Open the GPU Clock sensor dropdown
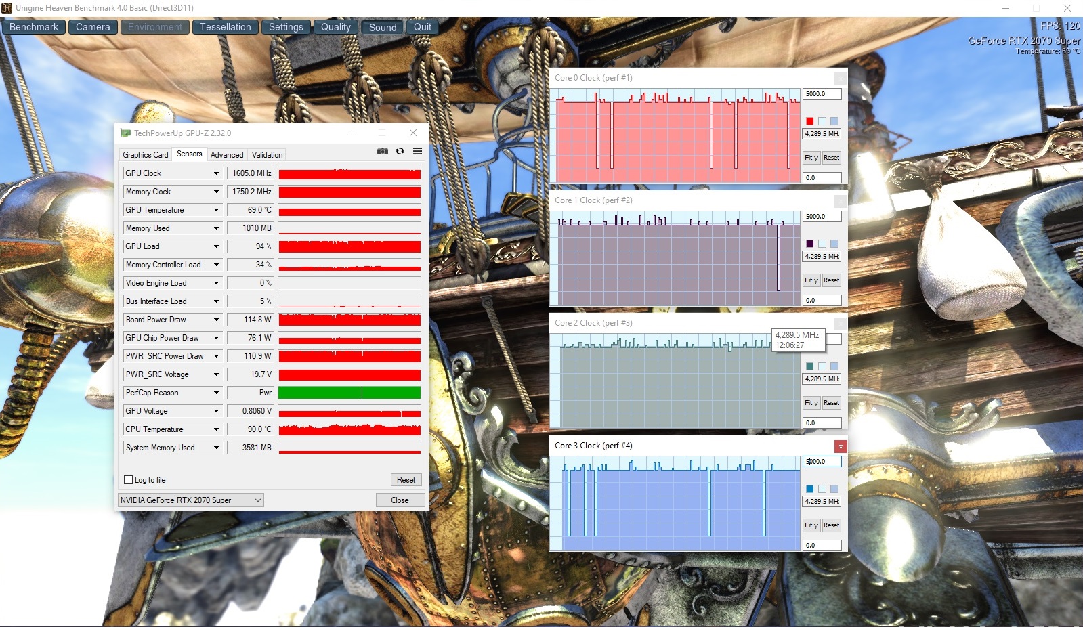 pyautogui.click(x=216, y=173)
